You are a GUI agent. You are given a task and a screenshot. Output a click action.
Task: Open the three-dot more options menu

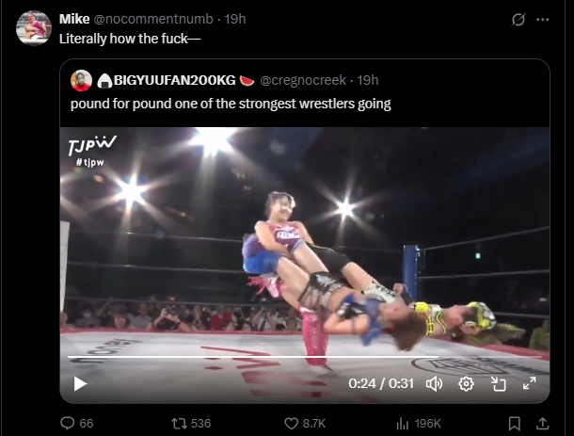(543, 20)
